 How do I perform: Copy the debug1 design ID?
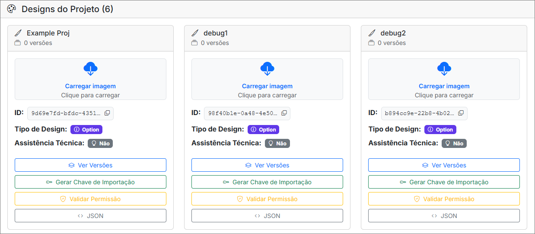click(284, 113)
